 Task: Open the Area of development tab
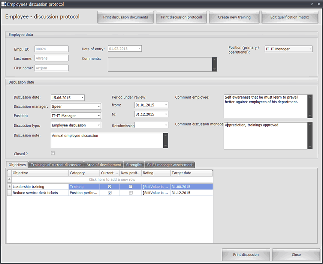(104, 165)
